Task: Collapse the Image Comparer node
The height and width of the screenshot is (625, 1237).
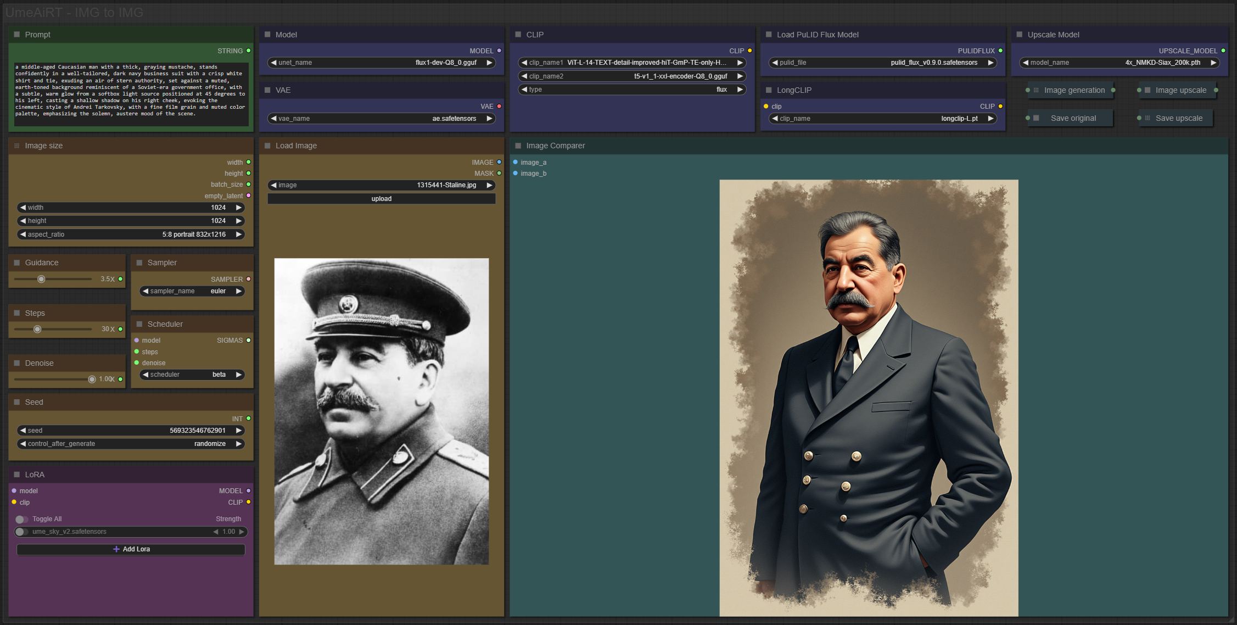Action: tap(518, 146)
